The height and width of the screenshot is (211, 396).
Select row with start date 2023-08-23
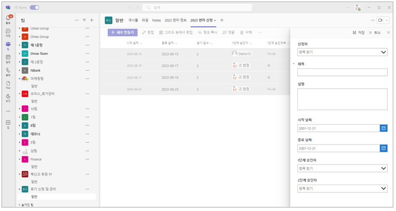[195, 89]
